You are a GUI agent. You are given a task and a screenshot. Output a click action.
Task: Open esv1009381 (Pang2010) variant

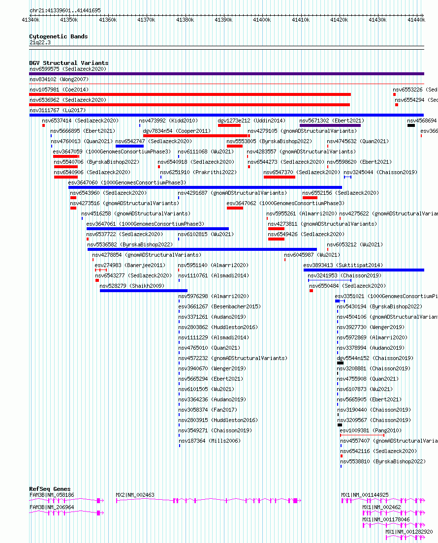[371, 430]
